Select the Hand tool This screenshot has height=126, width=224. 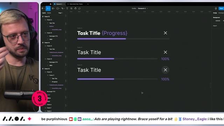coord(76,8)
